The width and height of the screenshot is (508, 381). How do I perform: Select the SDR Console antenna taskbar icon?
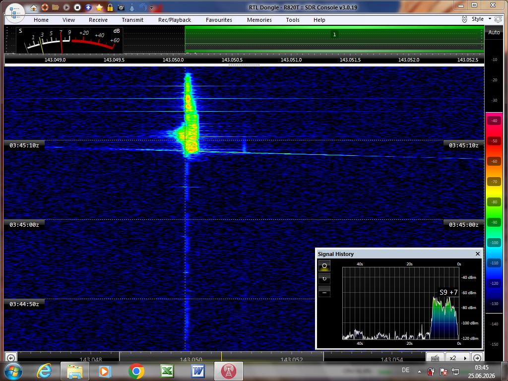coord(228,371)
